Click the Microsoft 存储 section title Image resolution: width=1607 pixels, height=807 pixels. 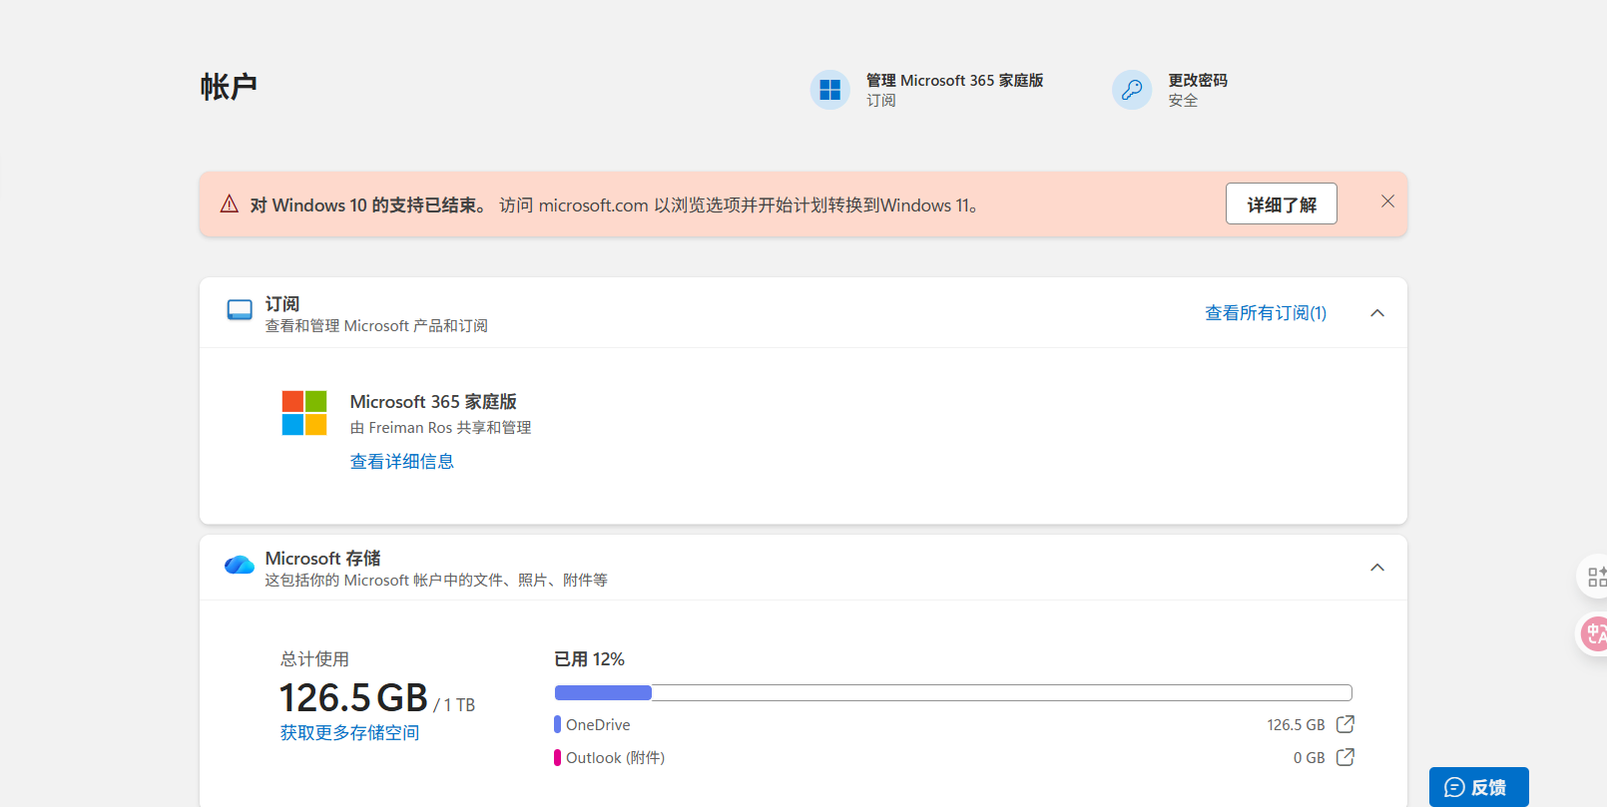(x=322, y=558)
